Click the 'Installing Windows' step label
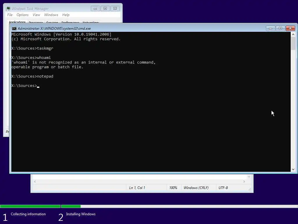 click(x=81, y=214)
